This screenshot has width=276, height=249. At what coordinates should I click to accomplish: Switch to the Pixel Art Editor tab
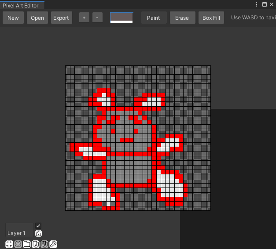click(22, 5)
